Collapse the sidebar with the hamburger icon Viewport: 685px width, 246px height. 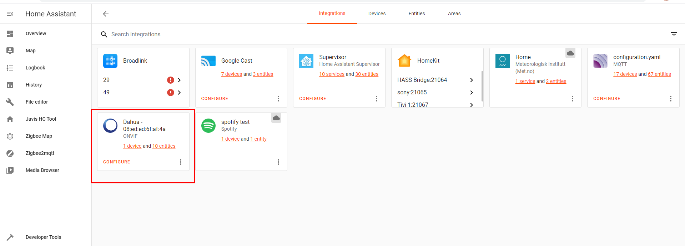[x=10, y=14]
